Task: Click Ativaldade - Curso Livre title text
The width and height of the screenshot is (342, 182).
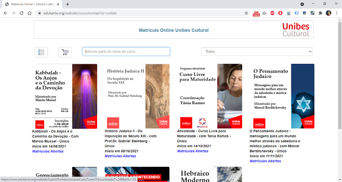Action: pos(204,136)
